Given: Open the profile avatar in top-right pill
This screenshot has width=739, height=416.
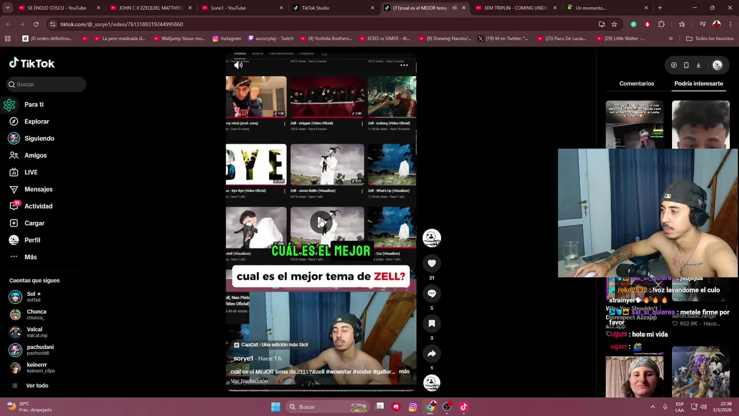Looking at the screenshot, I should (717, 65).
